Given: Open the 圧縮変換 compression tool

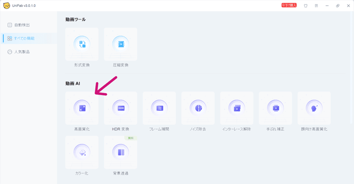Looking at the screenshot, I should [120, 44].
